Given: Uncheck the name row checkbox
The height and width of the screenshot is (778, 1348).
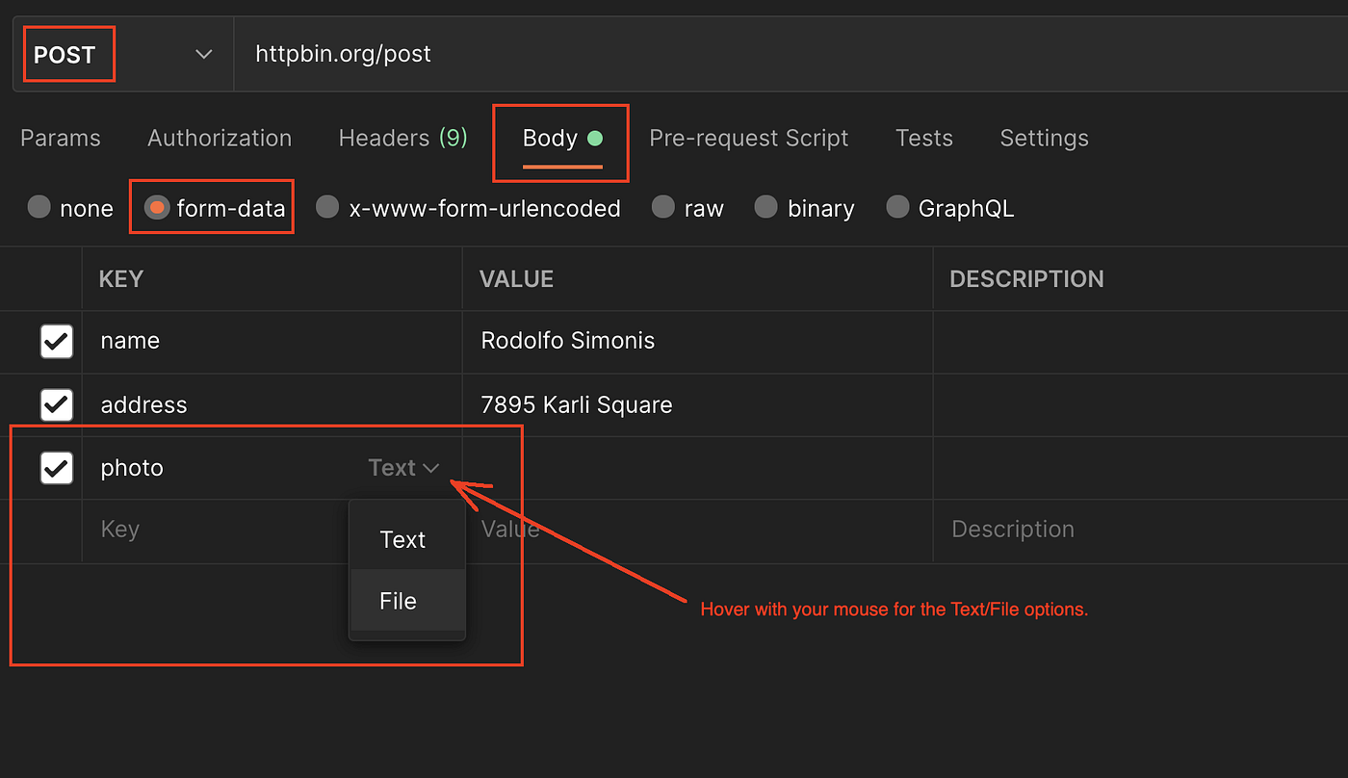Looking at the screenshot, I should click(x=57, y=341).
